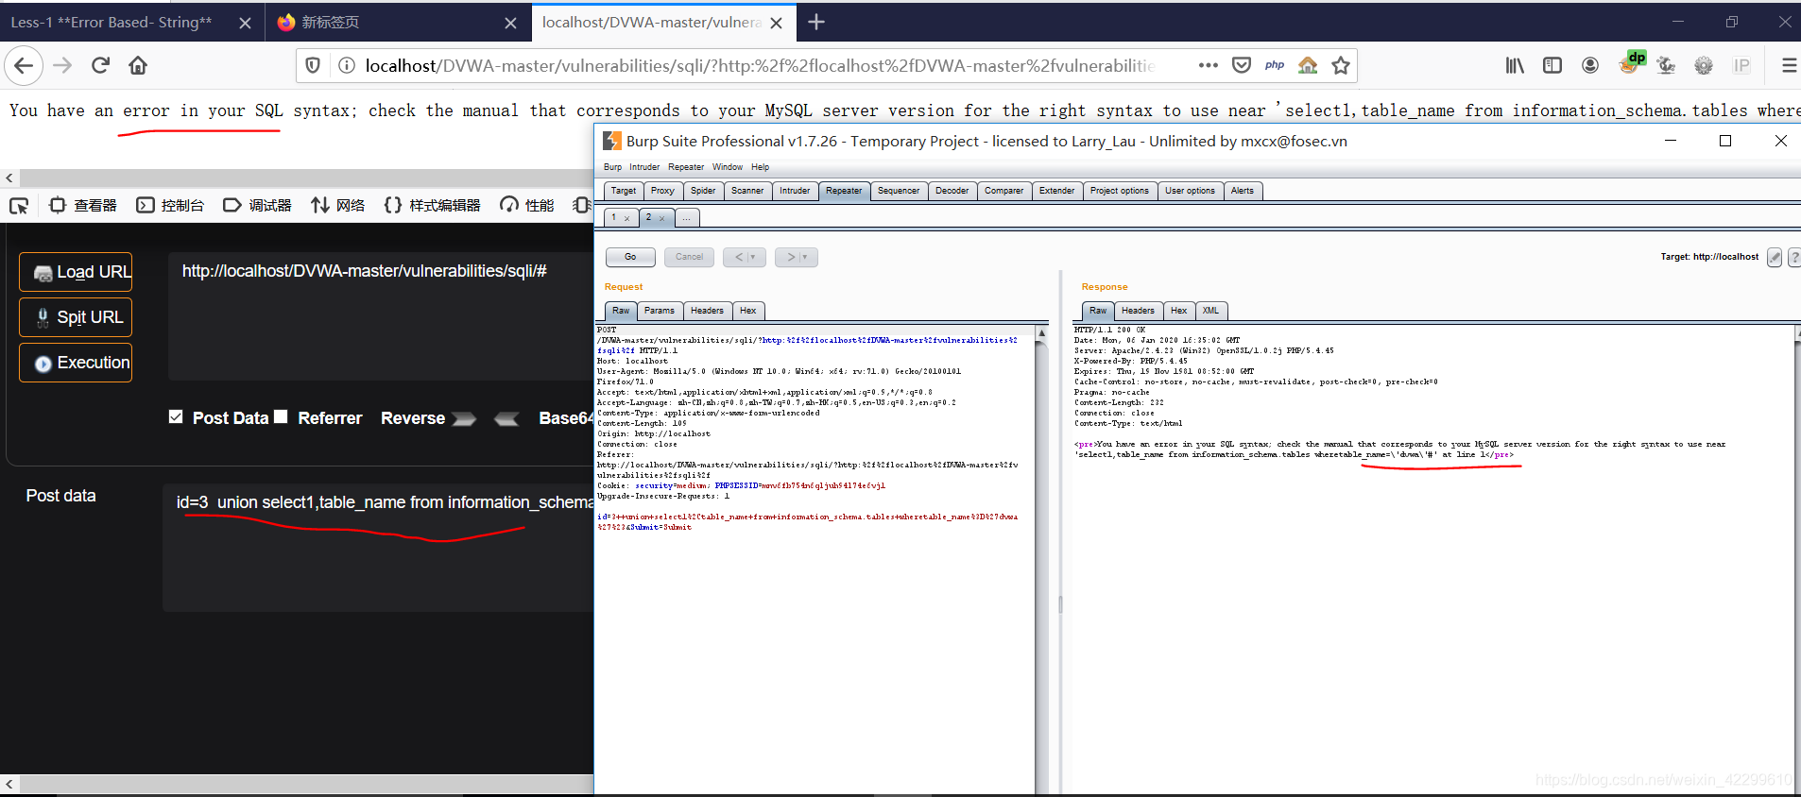Switch to Burp Decoder tab
Screen dimensions: 1801x797
(x=952, y=191)
